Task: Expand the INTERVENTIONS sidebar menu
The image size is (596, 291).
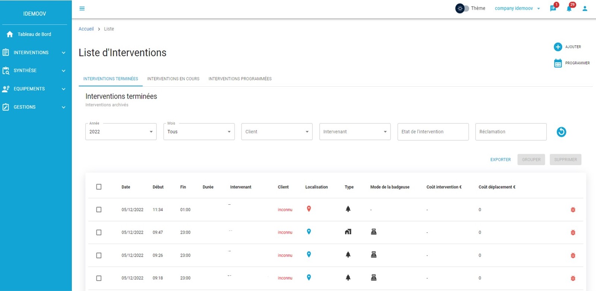Action: [x=34, y=52]
